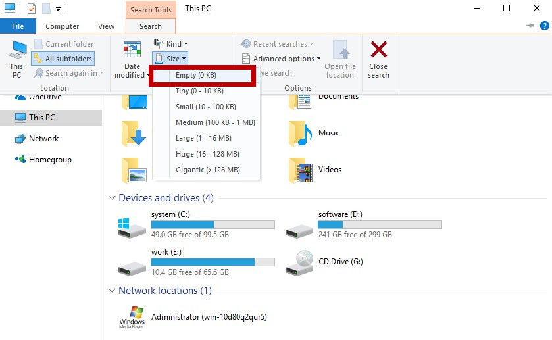This screenshot has width=552, height=340.
Task: Click Administrator (win-10d80q2qur5) label
Action: [209, 317]
